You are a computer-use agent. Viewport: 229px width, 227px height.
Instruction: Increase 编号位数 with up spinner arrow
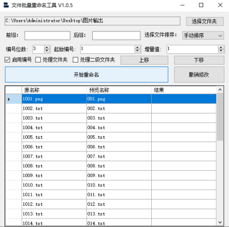tap(47, 47)
